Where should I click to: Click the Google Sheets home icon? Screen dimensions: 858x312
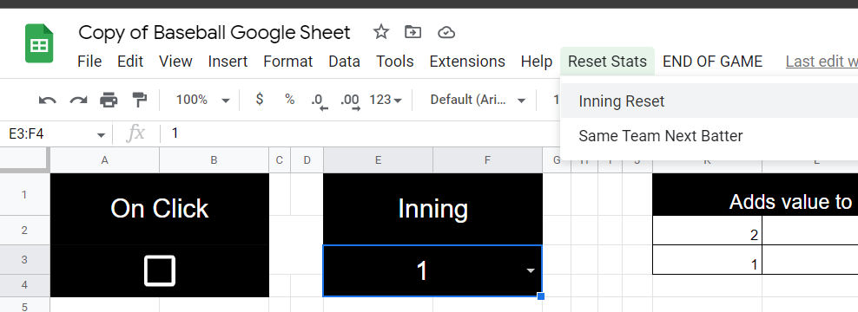click(39, 43)
